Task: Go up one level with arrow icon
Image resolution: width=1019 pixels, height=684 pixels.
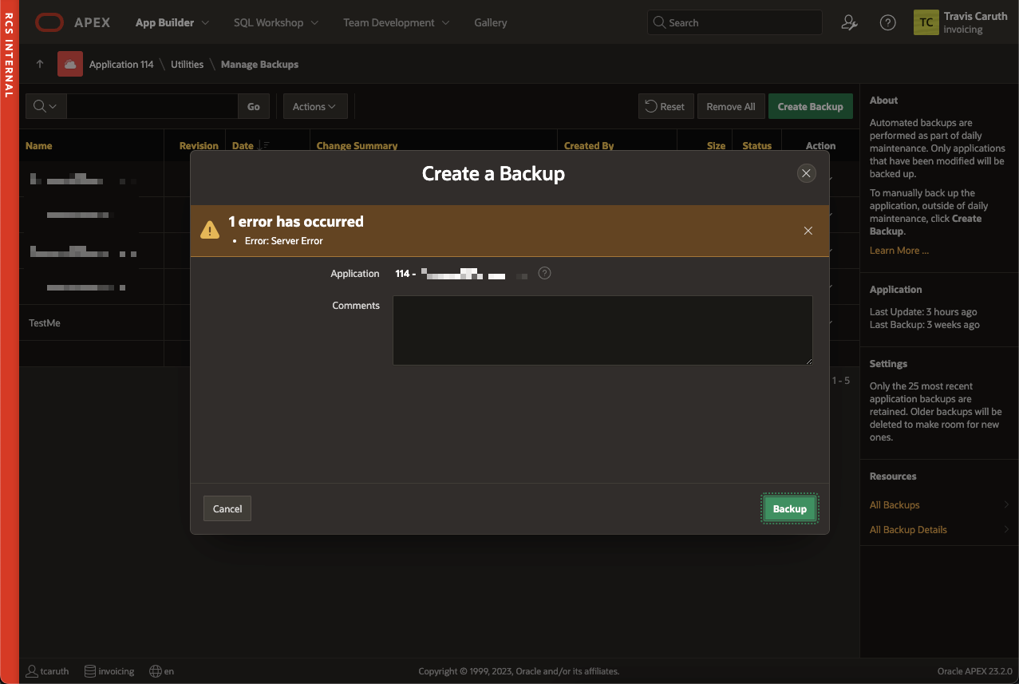Action: pos(40,64)
